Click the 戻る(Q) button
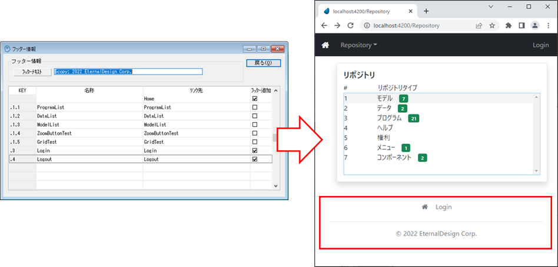 (x=263, y=63)
